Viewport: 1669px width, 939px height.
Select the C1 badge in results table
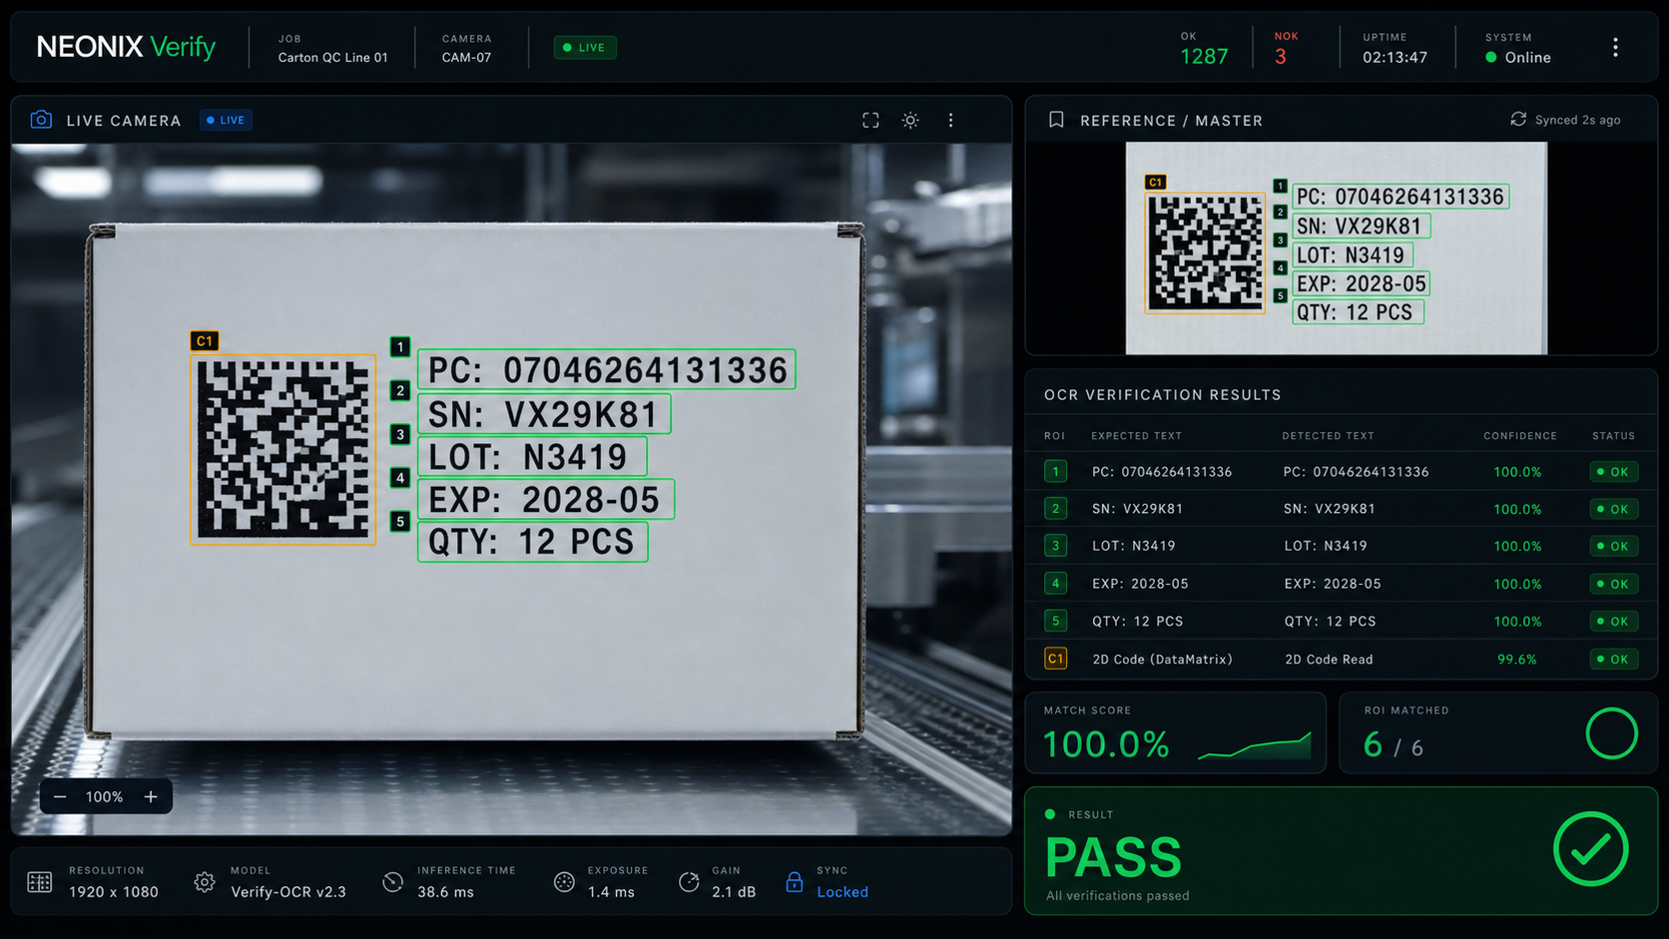(x=1055, y=659)
